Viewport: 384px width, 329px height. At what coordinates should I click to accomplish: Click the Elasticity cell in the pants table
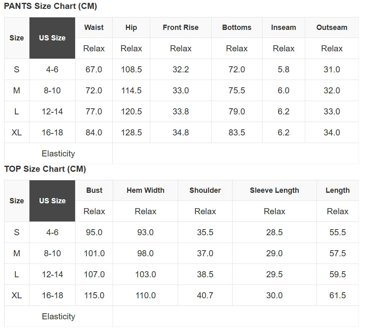(x=58, y=154)
